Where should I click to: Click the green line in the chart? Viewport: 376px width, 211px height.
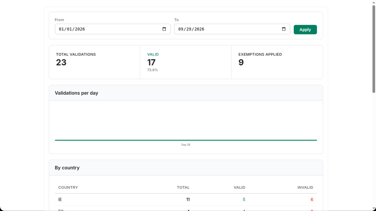click(186, 140)
